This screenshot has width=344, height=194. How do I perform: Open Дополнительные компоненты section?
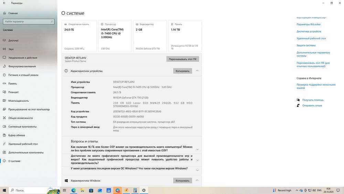click(x=29, y=152)
